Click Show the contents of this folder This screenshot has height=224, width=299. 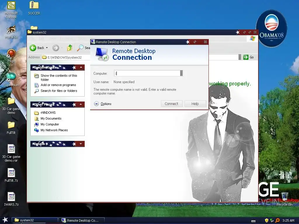click(59, 78)
